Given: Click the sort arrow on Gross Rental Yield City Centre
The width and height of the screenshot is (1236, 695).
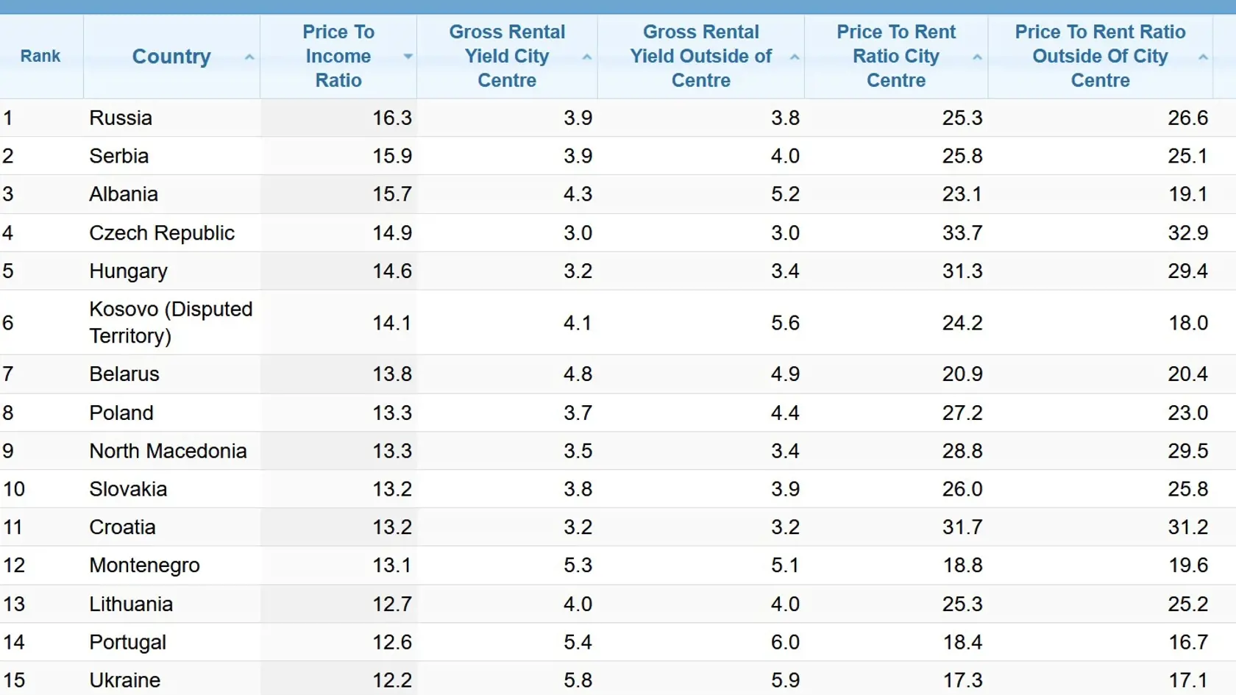Looking at the screenshot, I should 587,57.
